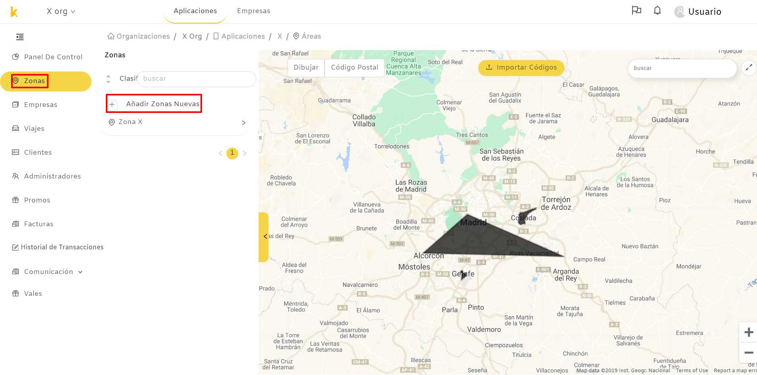The height and width of the screenshot is (375, 757).
Task: Click the map search field
Action: (x=682, y=68)
